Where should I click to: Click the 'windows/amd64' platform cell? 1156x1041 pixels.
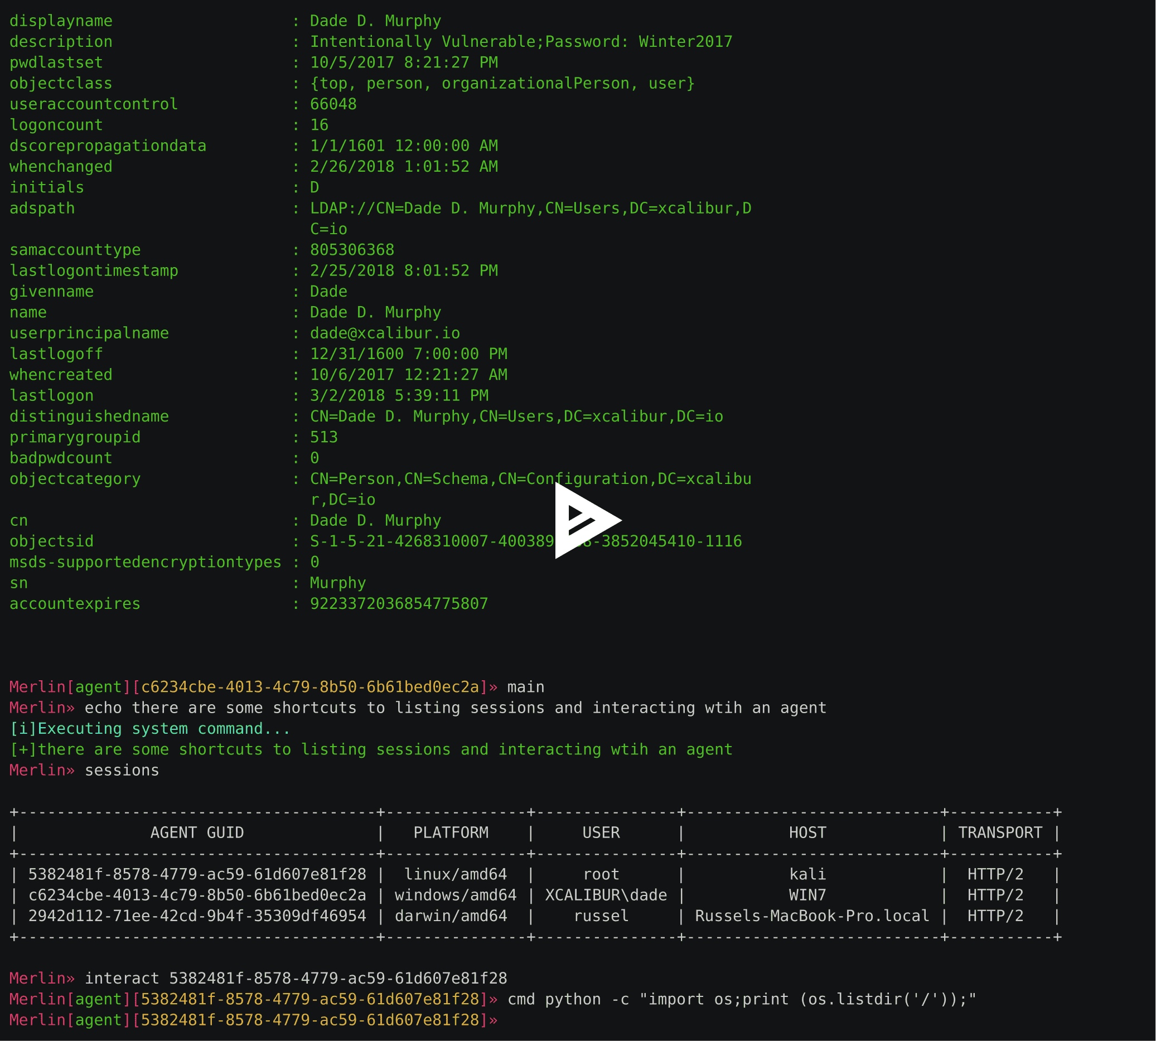point(455,895)
